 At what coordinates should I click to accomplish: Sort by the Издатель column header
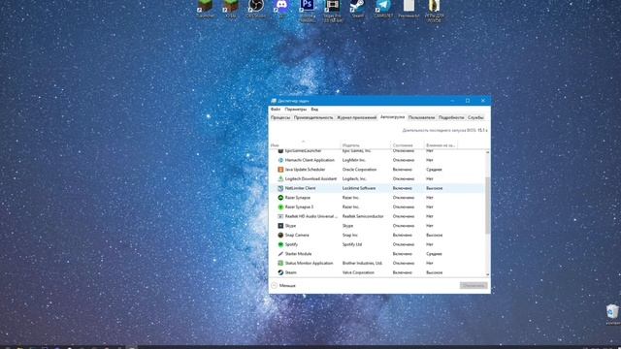(365, 145)
